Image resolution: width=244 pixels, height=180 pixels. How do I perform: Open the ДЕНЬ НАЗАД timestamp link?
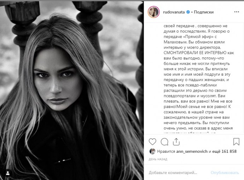158,159
